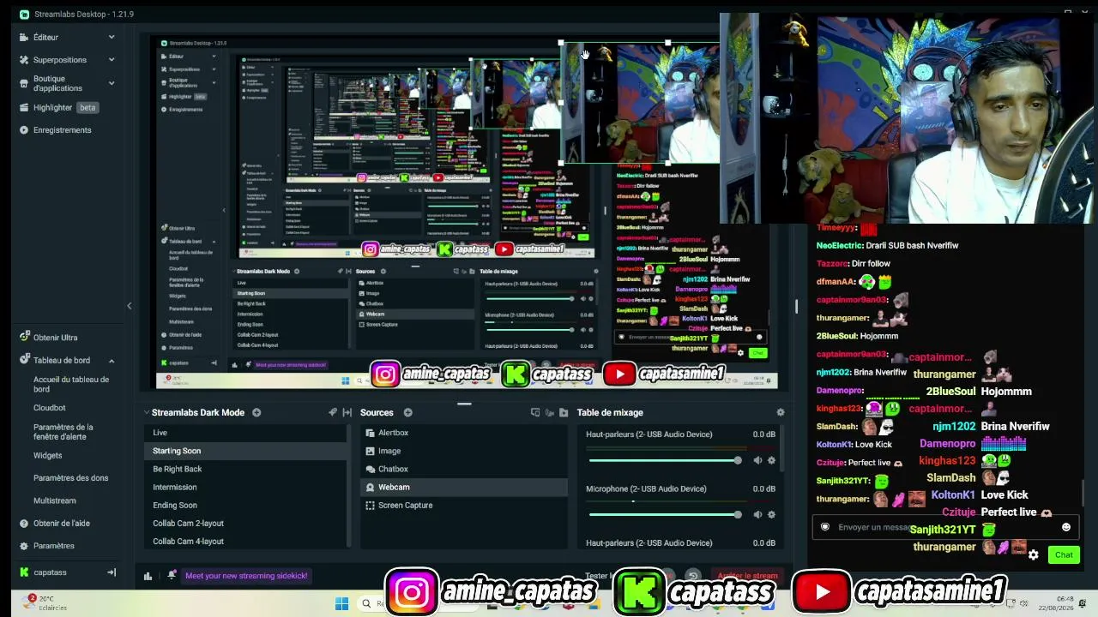Select the Live scene

[x=244, y=433]
